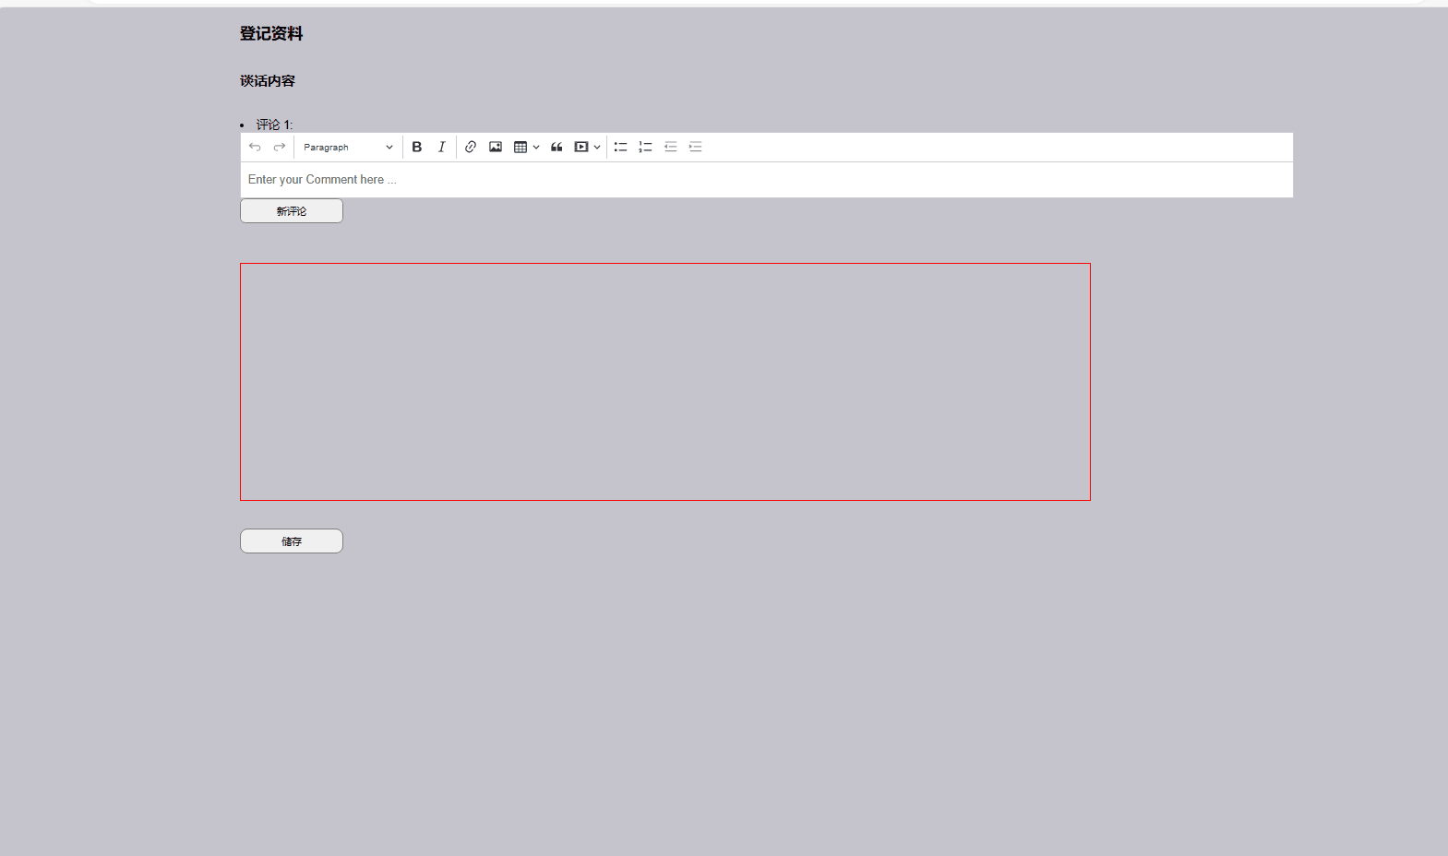Open the Paragraph heading style dropdown

(348, 147)
